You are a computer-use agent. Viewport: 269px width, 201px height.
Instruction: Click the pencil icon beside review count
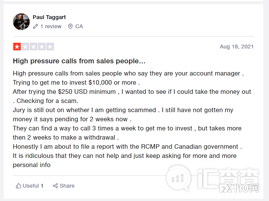point(35,26)
